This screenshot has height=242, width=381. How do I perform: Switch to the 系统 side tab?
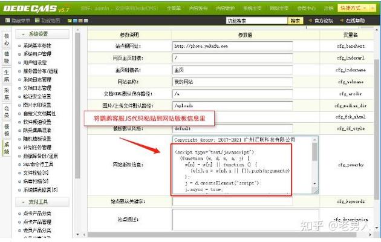point(7,148)
